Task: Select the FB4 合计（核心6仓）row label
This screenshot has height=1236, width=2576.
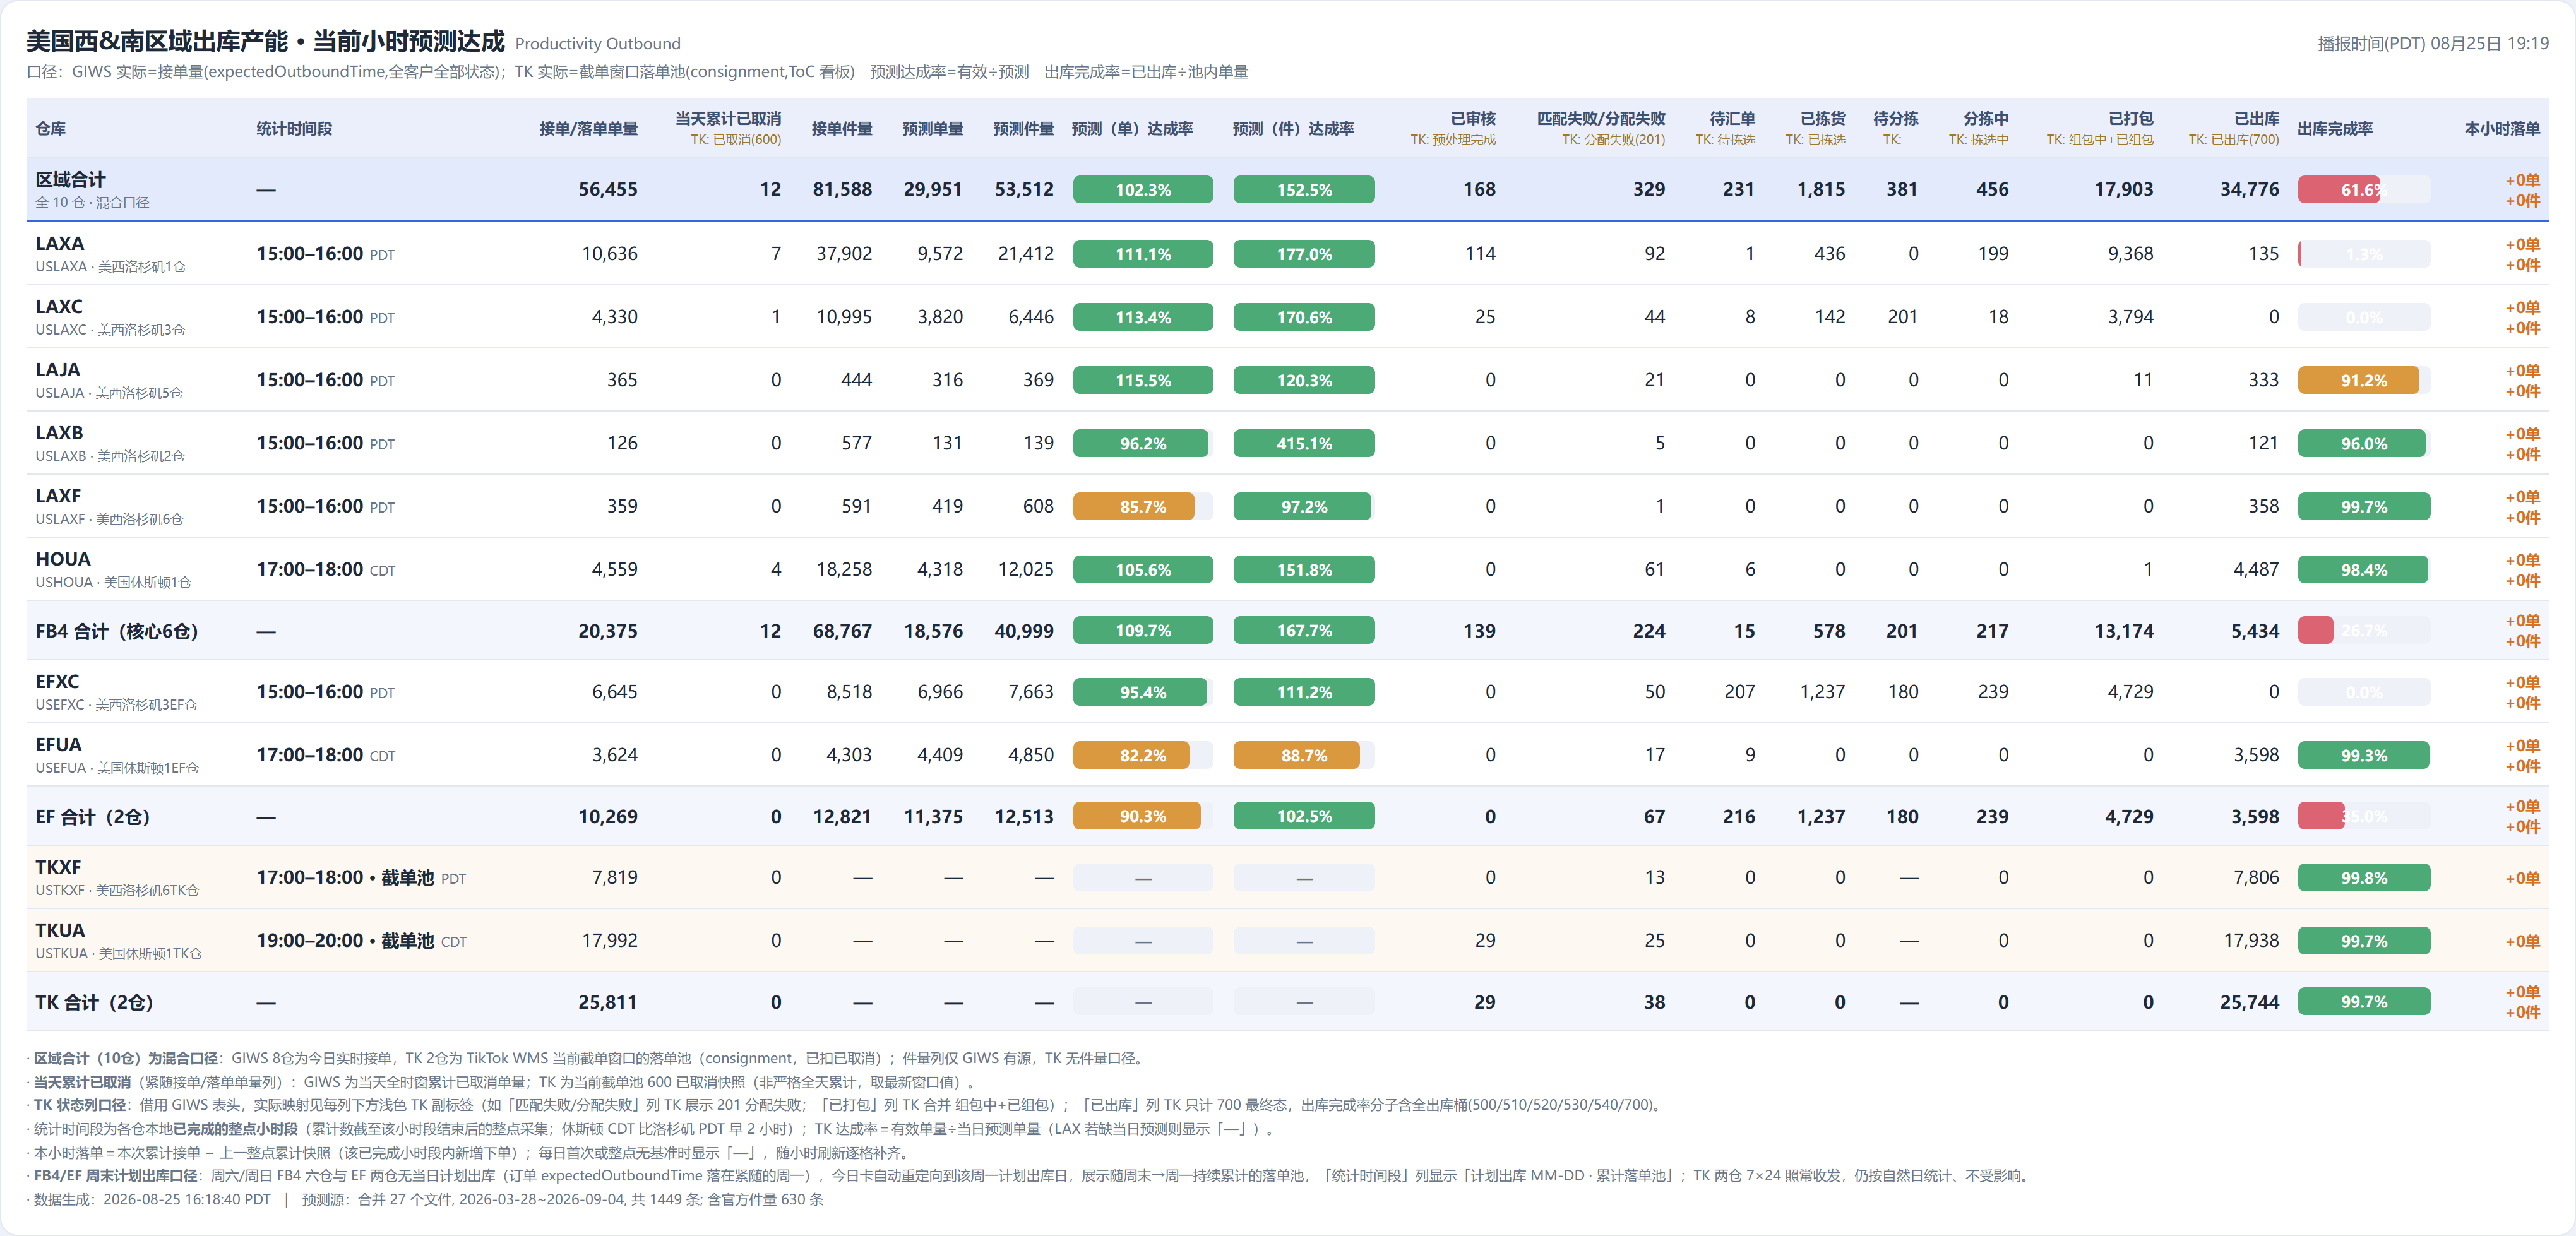Action: click(117, 631)
